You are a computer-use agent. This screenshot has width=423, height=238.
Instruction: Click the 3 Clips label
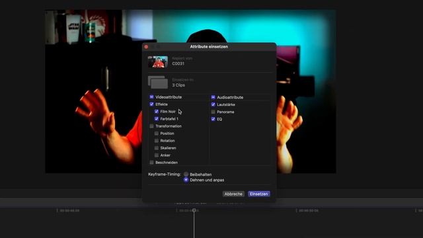click(178, 85)
